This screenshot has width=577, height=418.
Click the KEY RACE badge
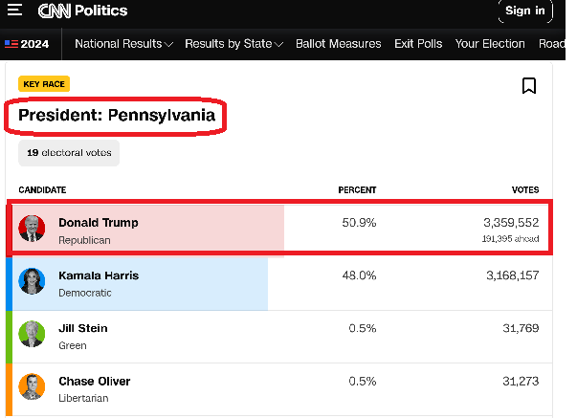[x=44, y=84]
